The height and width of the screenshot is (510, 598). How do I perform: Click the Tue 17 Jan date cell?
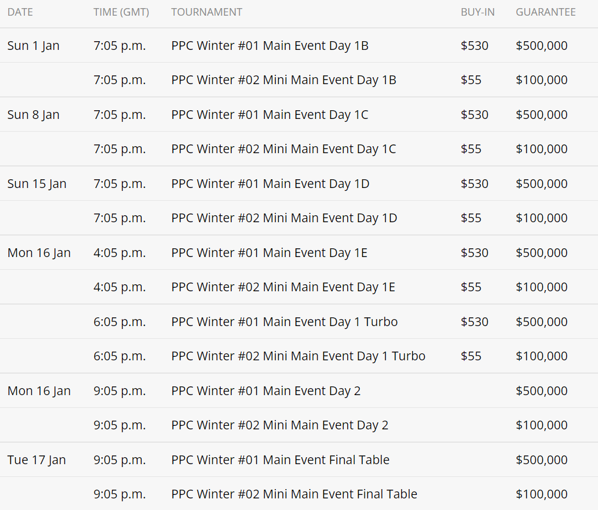tap(37, 460)
